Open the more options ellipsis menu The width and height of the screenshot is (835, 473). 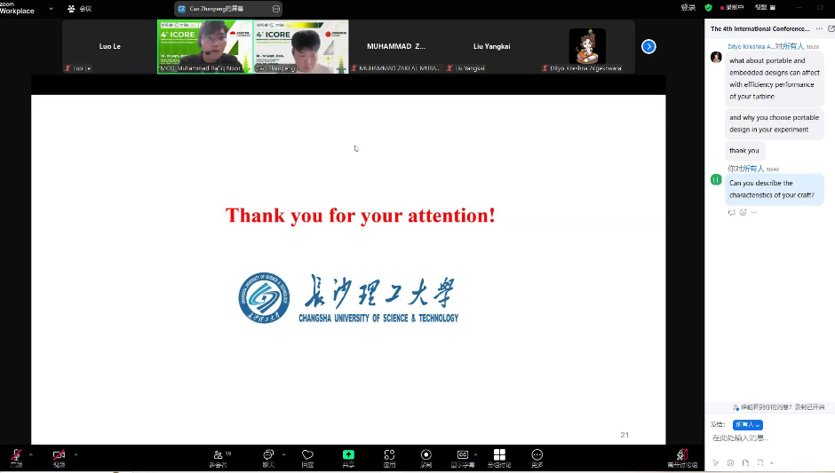click(x=537, y=455)
